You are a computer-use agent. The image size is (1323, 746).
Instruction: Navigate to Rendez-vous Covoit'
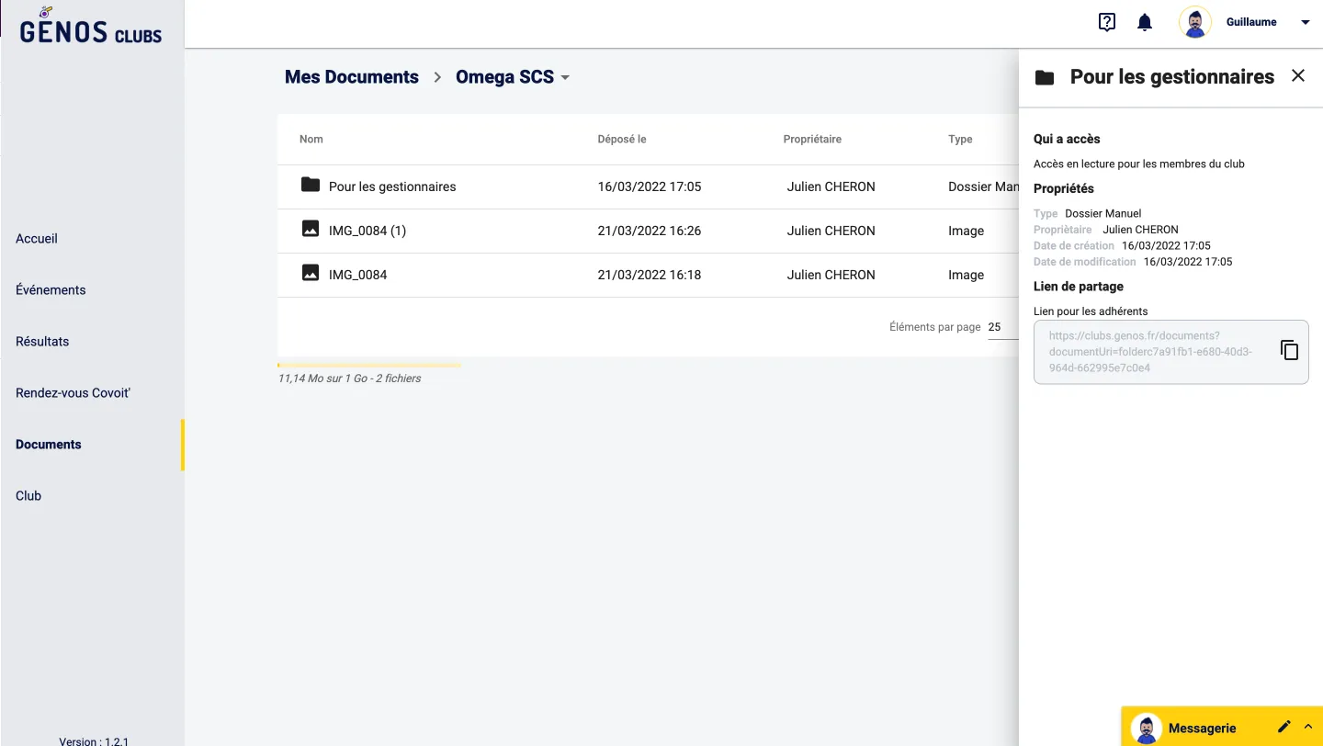click(73, 393)
